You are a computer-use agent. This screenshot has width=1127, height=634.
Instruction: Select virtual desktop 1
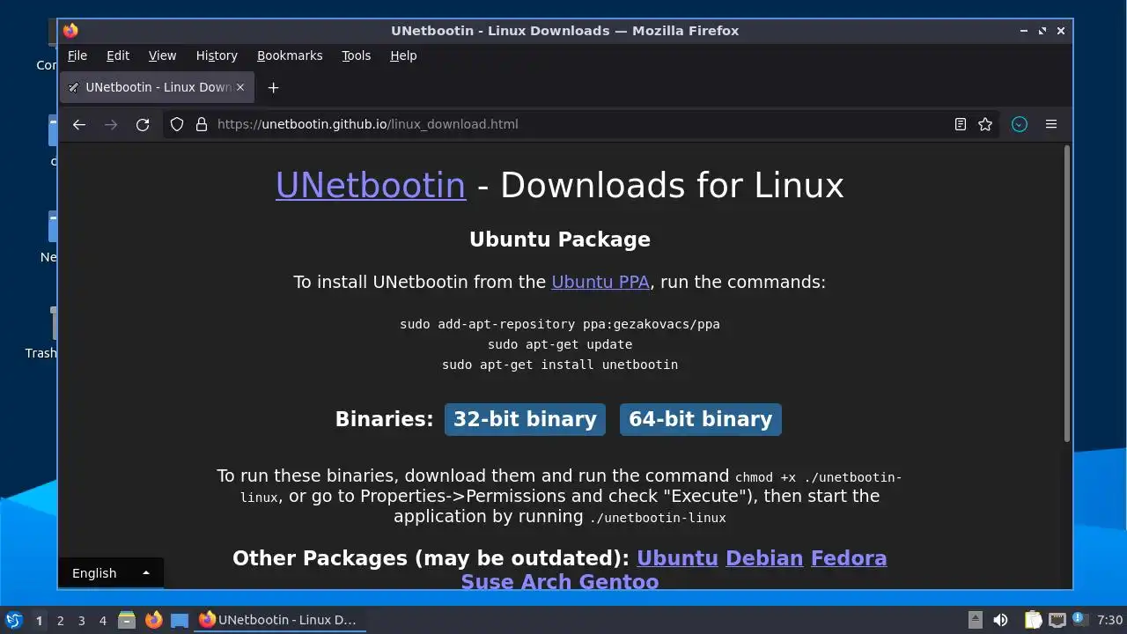tap(39, 620)
